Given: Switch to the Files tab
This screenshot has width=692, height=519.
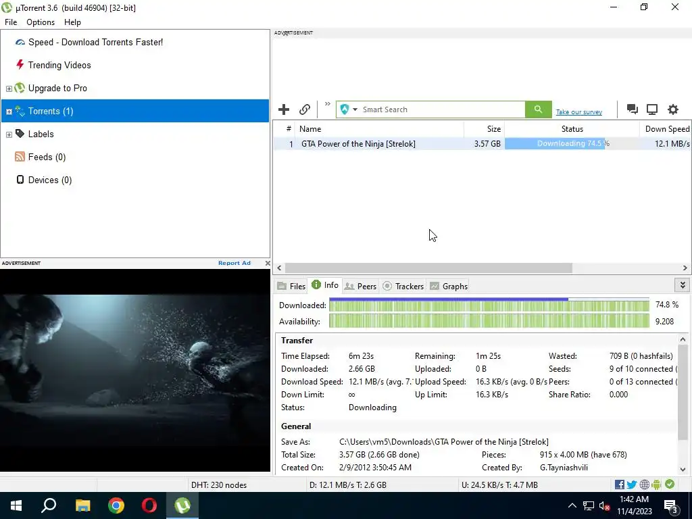Looking at the screenshot, I should pyautogui.click(x=291, y=286).
